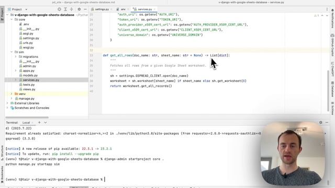Open Terminal panel gear settings

(321, 123)
